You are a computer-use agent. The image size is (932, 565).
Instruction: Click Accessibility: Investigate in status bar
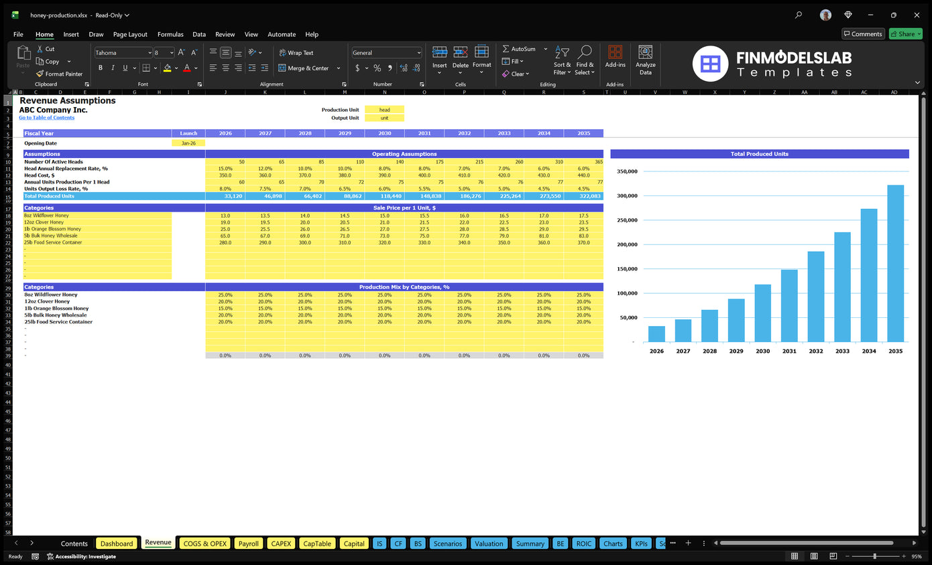[x=81, y=556]
